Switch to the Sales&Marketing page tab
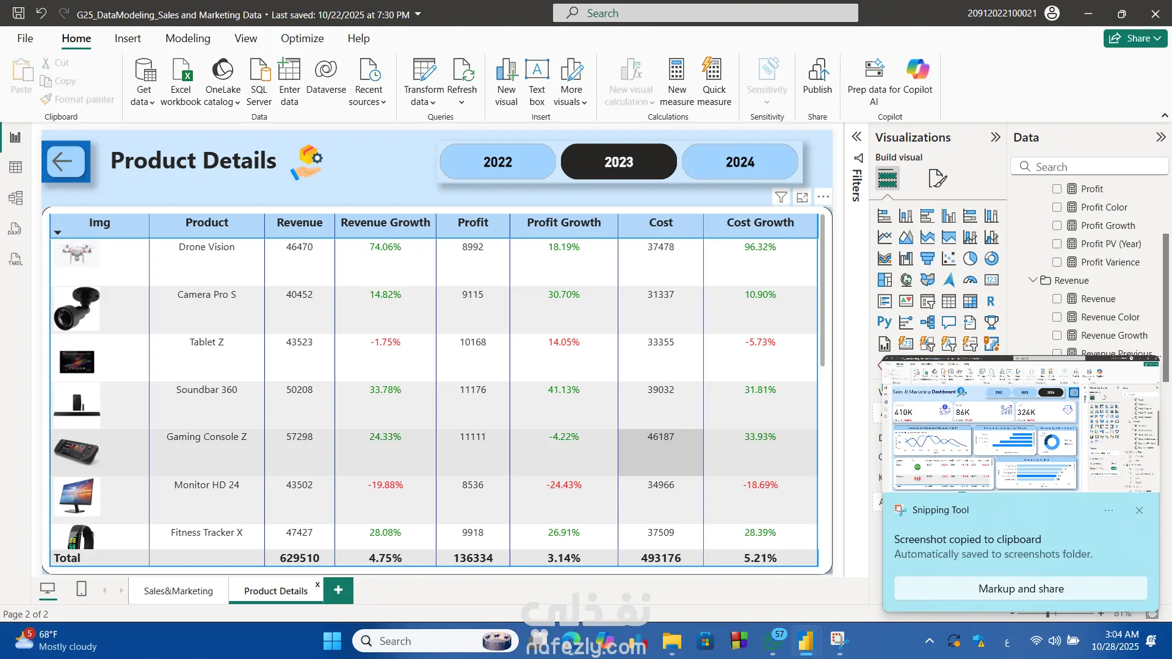Screen dimensions: 1172x659 tap(178, 591)
